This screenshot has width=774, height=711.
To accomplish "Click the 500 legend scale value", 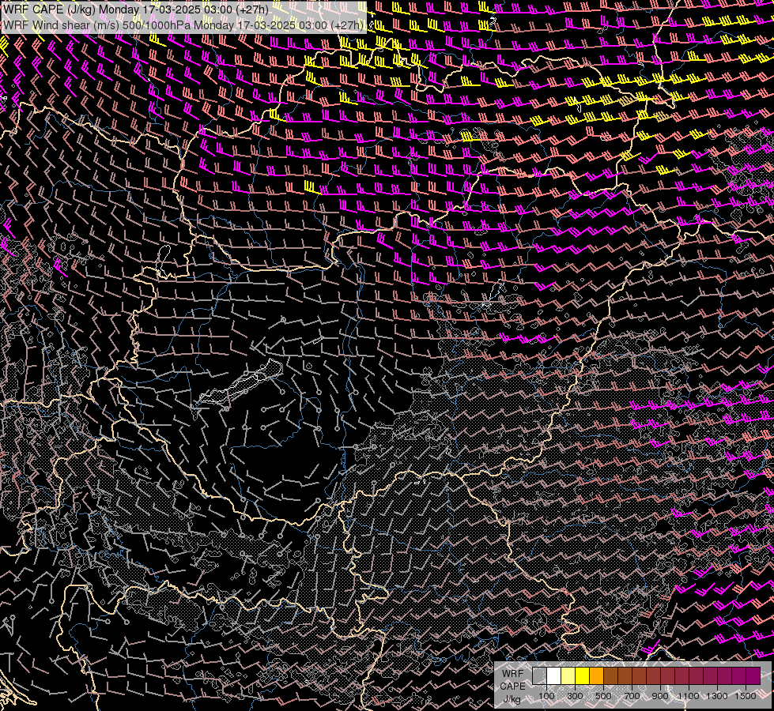I will (603, 696).
